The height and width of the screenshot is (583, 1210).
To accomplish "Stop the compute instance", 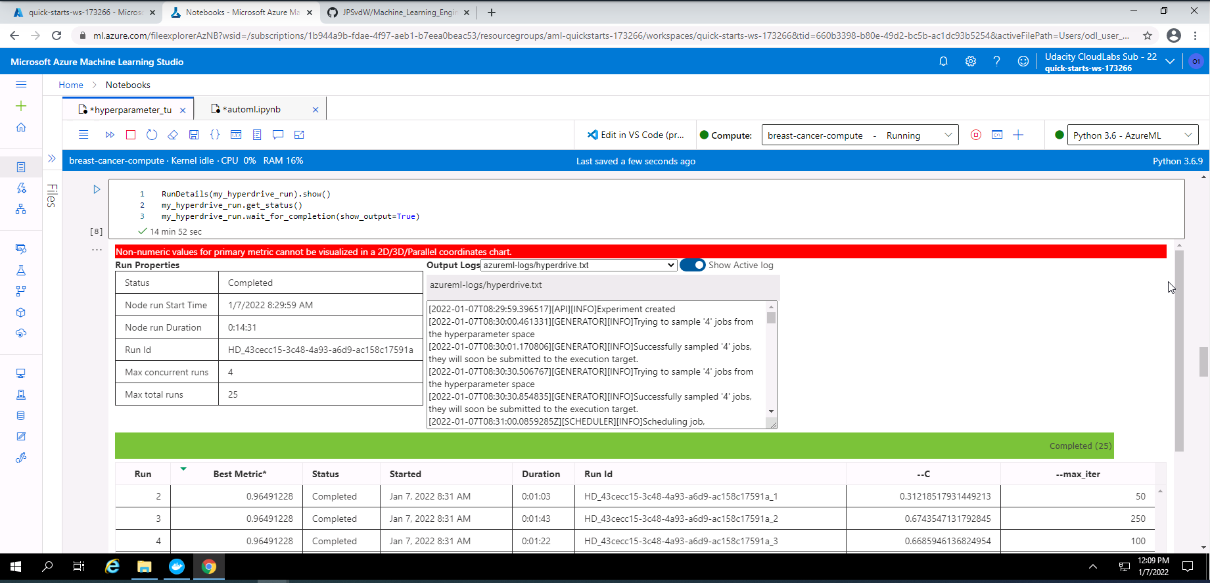I will click(976, 135).
